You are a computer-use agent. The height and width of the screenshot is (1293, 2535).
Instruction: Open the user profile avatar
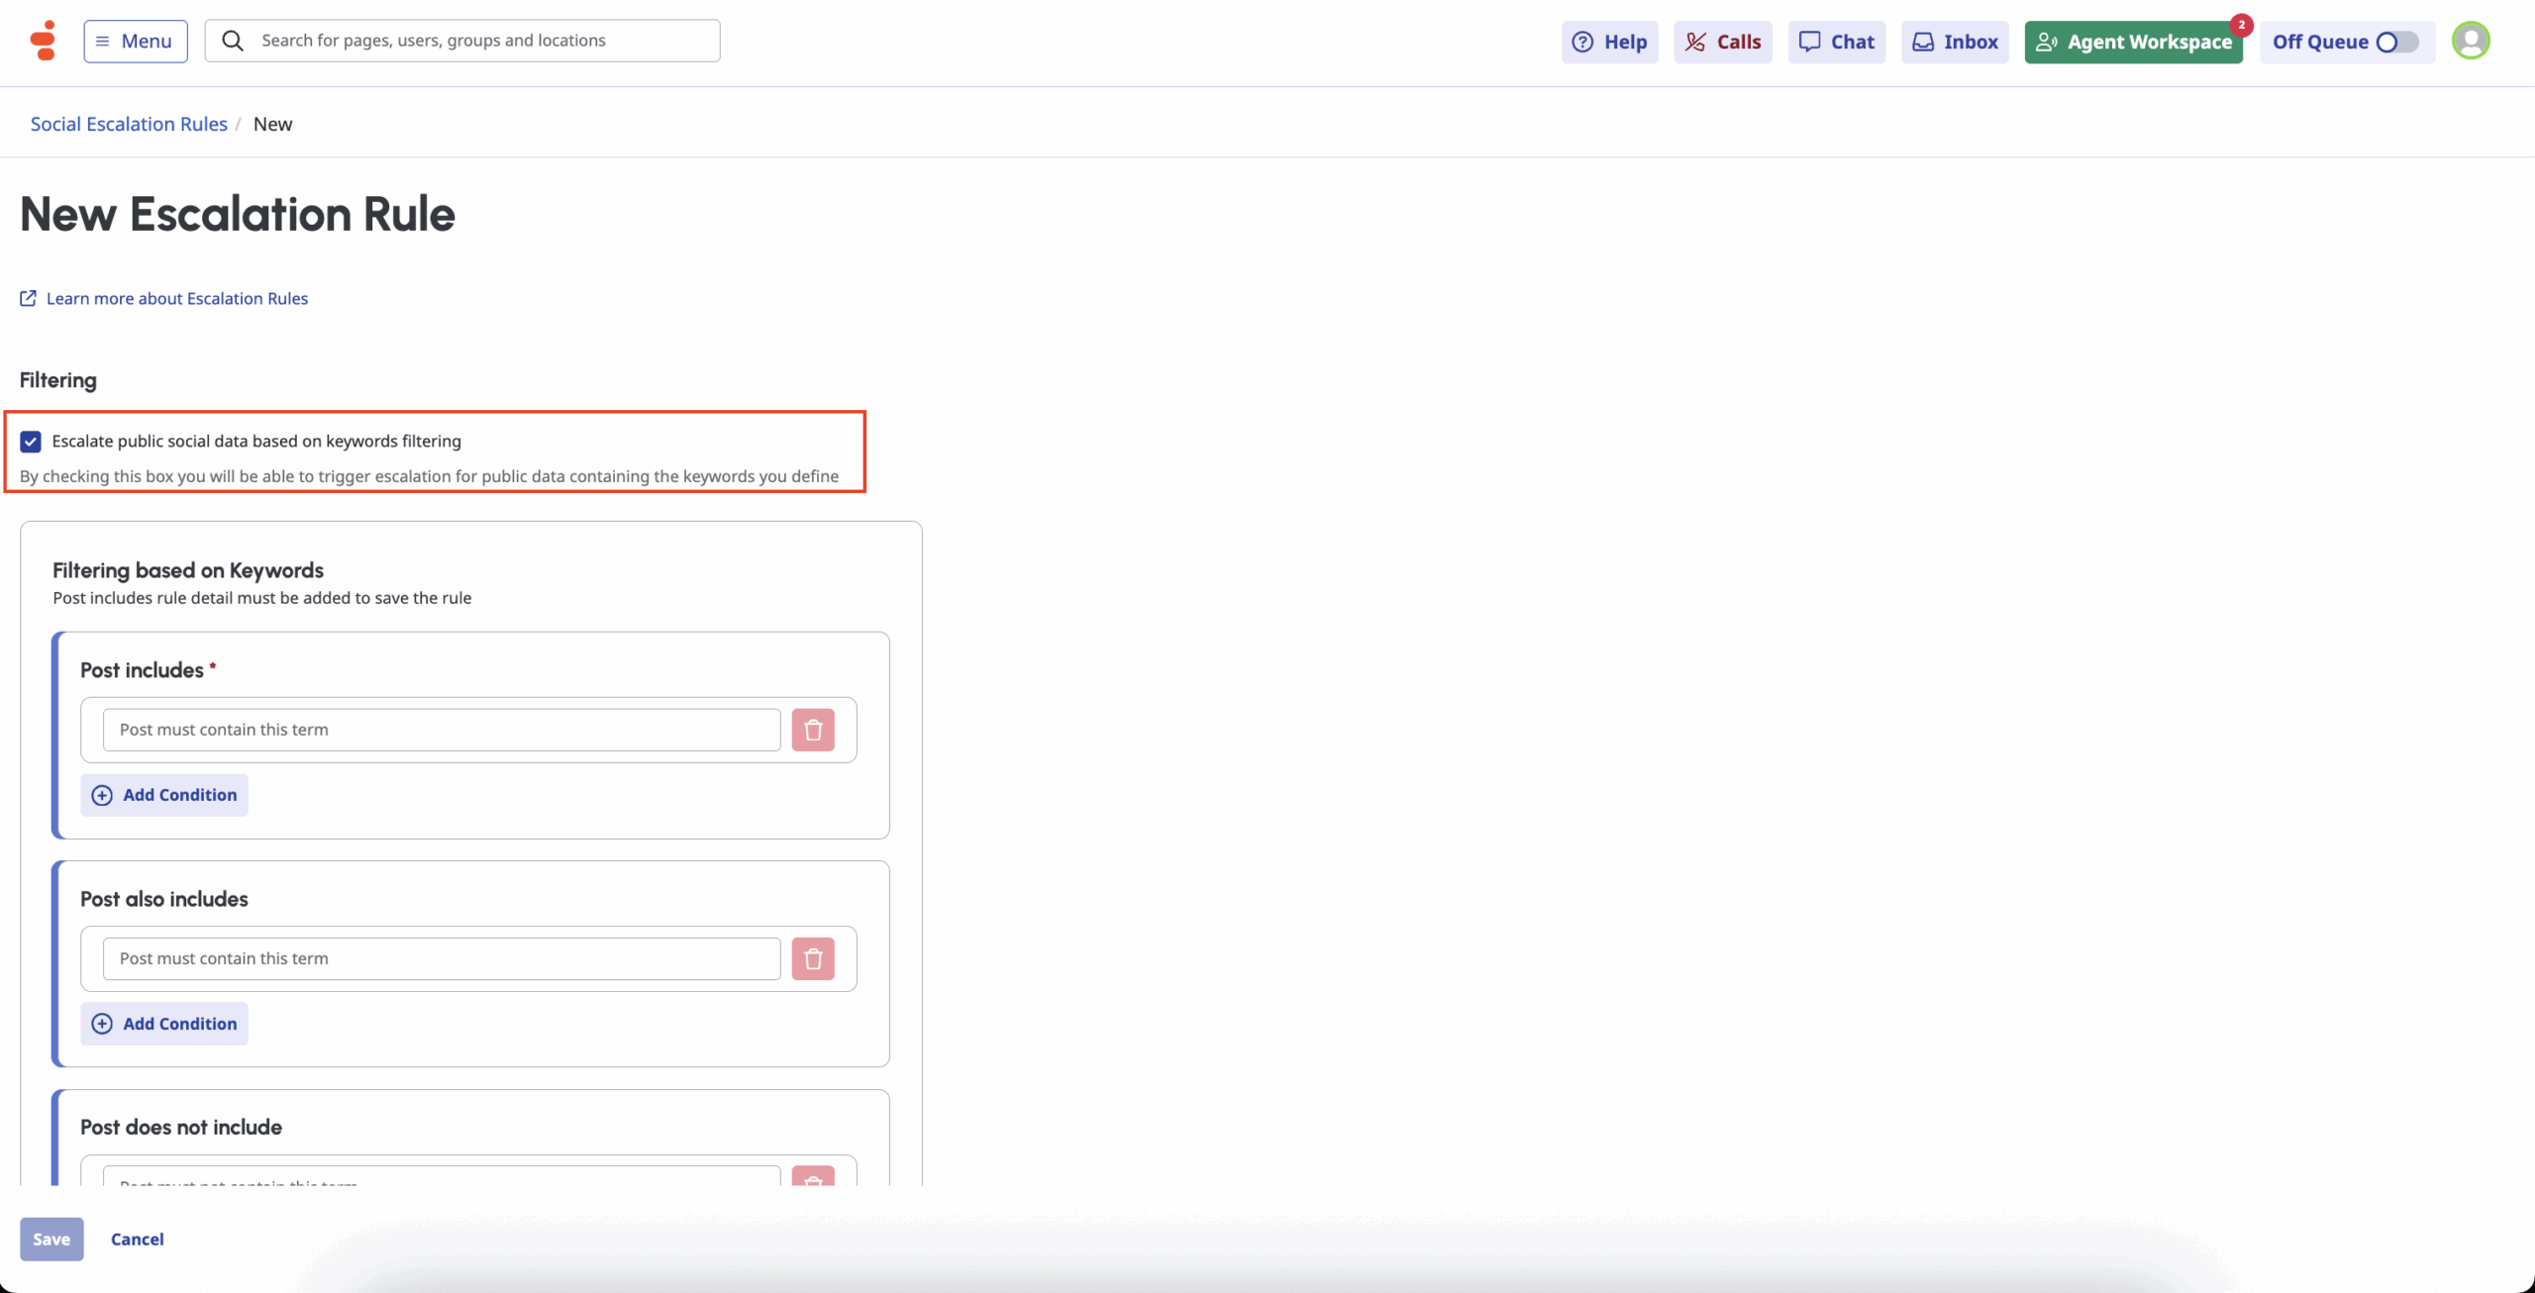2470,41
